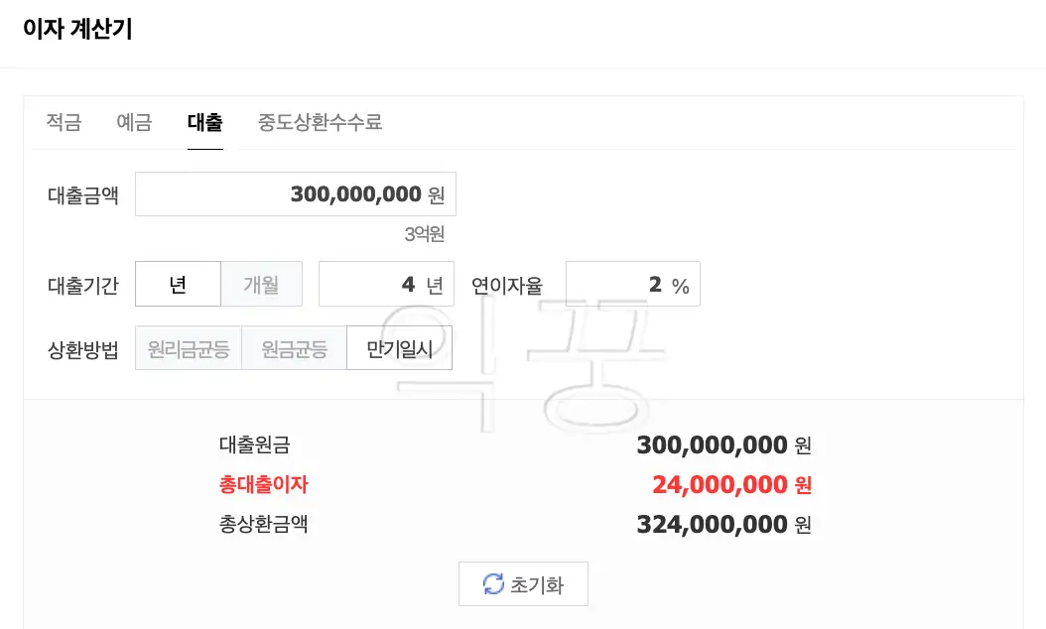Click the 초기화 reset button
This screenshot has height=629, width=1046.
[x=523, y=583]
